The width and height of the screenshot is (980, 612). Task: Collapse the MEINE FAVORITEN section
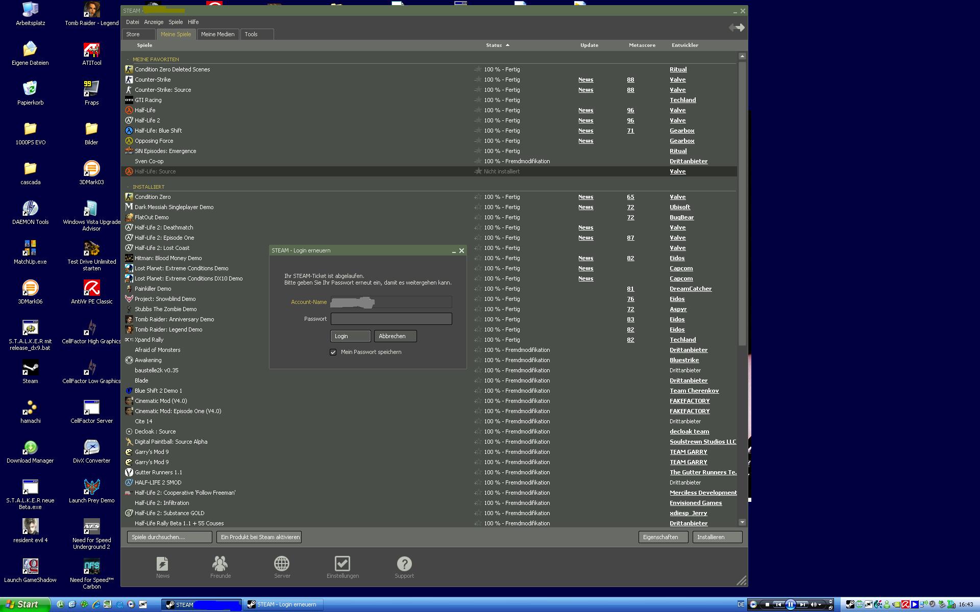coord(128,60)
